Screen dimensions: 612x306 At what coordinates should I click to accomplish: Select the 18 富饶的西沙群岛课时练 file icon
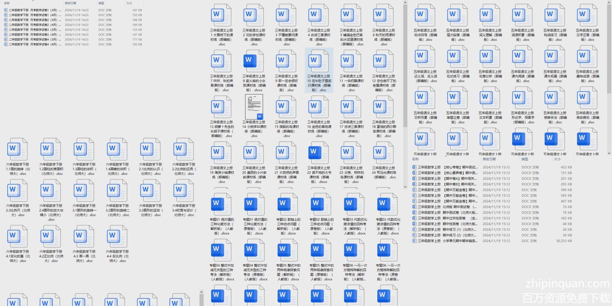point(383,107)
